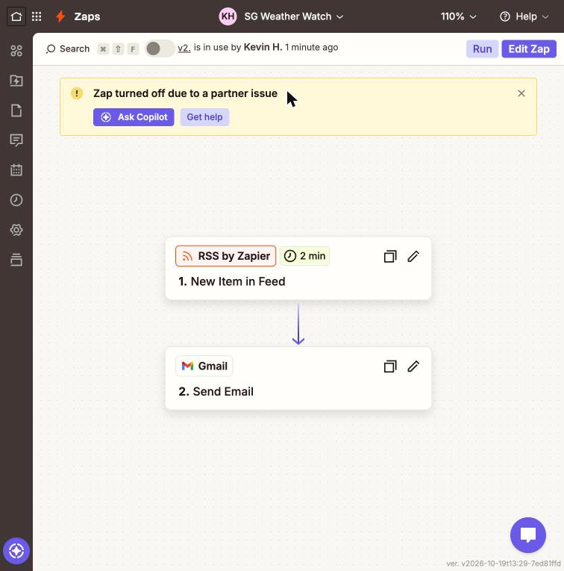This screenshot has height=571, width=564.
Task: Click the 2 min polling badge
Action: 304,256
